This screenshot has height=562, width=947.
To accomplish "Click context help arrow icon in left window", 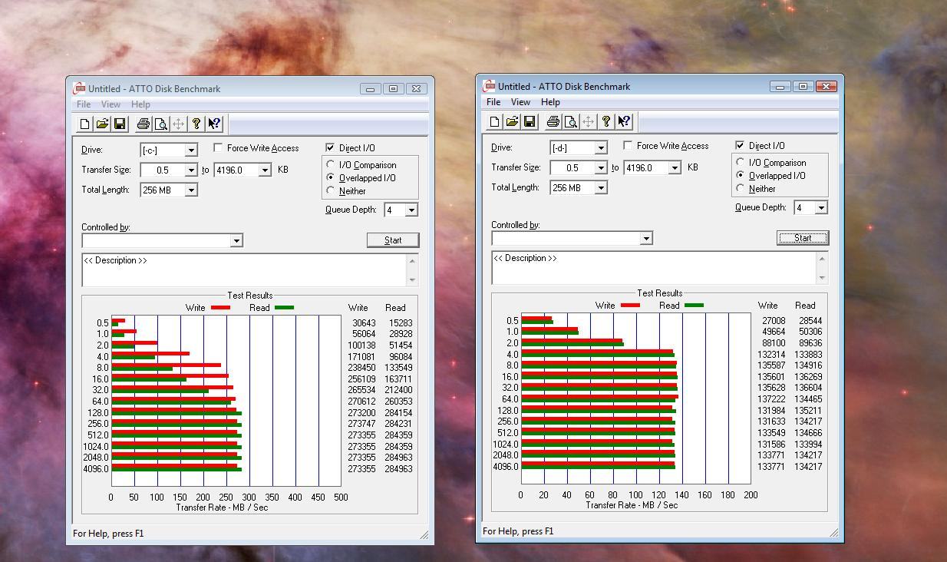I will coord(214,124).
